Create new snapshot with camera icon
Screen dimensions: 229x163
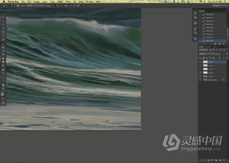(220, 44)
